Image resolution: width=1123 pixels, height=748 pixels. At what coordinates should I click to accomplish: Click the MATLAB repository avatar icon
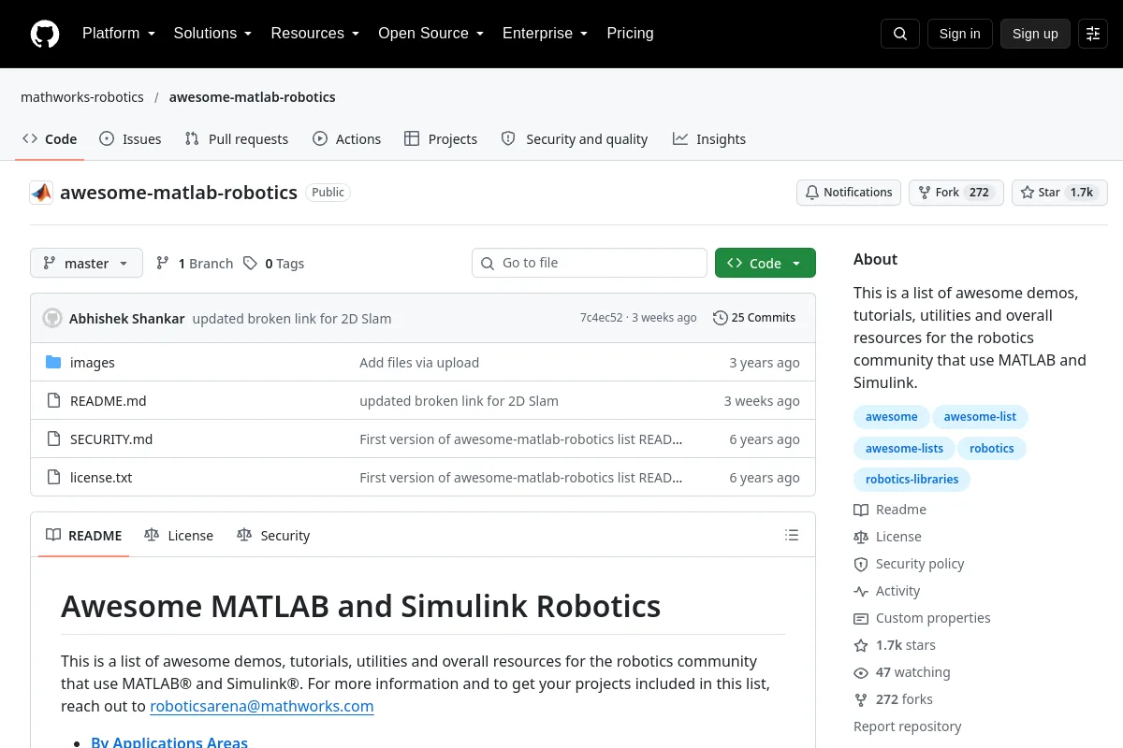(x=41, y=193)
